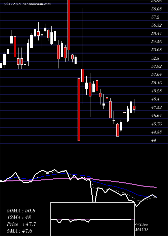Click the 45.76 price axis label

(157, 124)
